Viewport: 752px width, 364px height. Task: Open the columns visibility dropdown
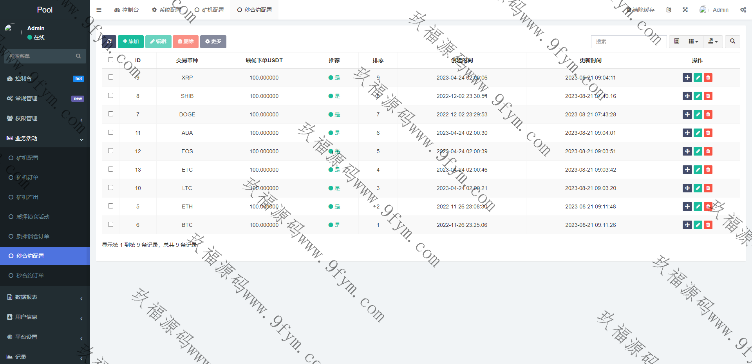[693, 42]
